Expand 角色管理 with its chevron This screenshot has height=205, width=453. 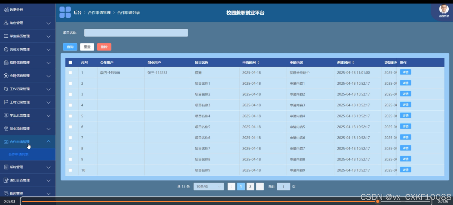(x=49, y=23)
